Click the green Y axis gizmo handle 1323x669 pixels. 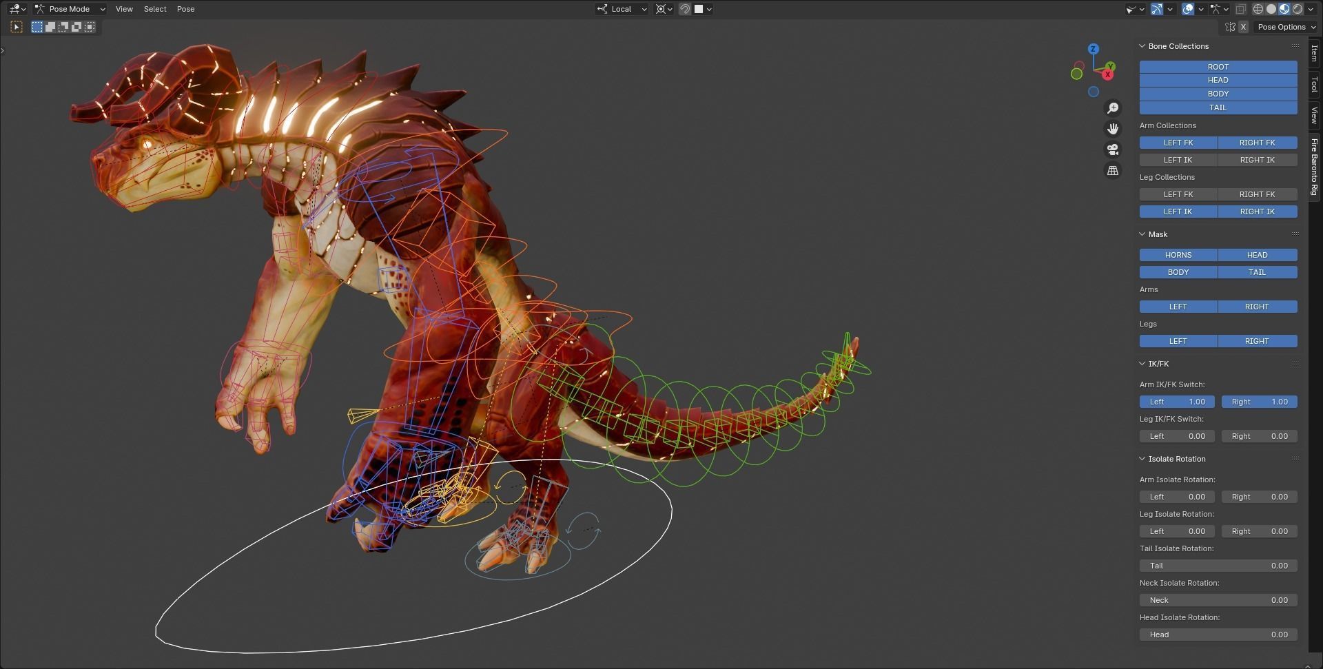1110,67
